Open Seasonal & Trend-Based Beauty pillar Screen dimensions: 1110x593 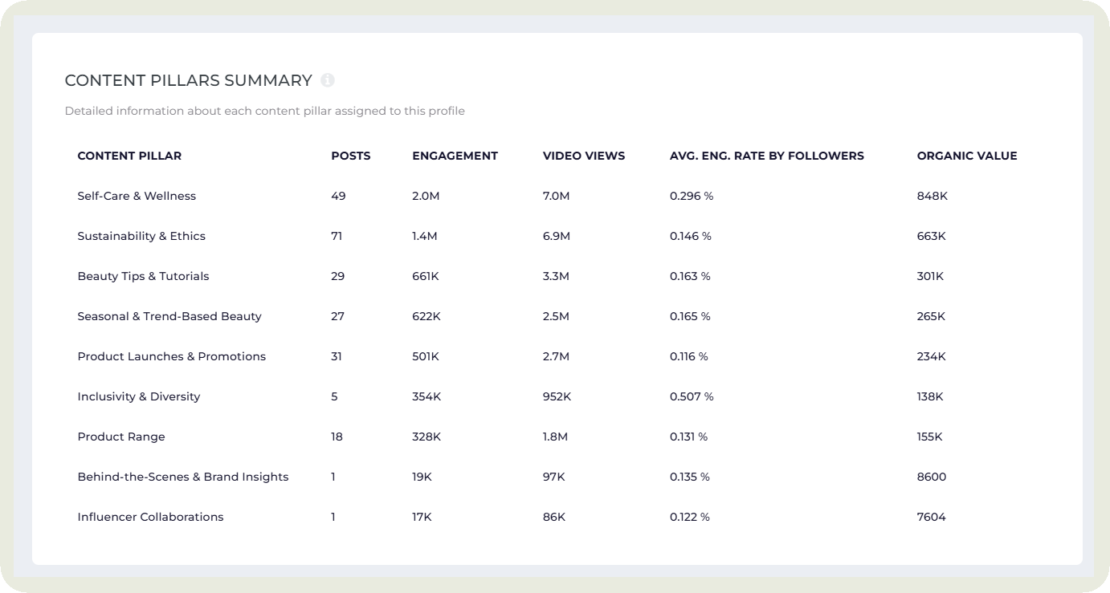pyautogui.click(x=169, y=316)
